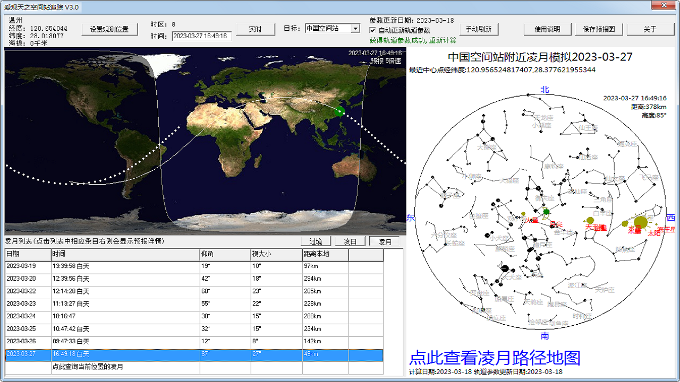Image resolution: width=680 pixels, height=382 pixels.
Task: Click the green space station marker on the world map
Action: click(340, 112)
